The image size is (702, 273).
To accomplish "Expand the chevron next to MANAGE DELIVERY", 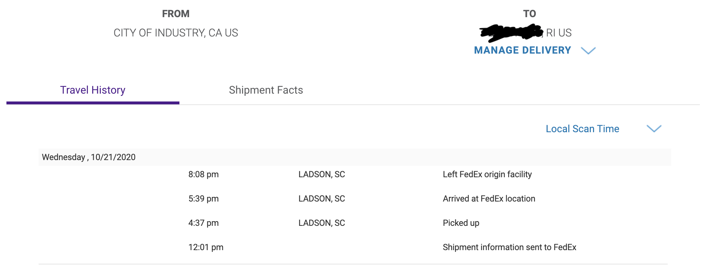I will [588, 51].
